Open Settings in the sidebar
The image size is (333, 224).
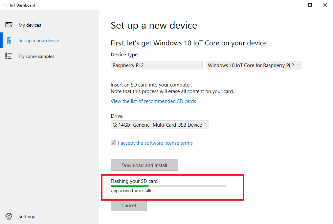50,216
